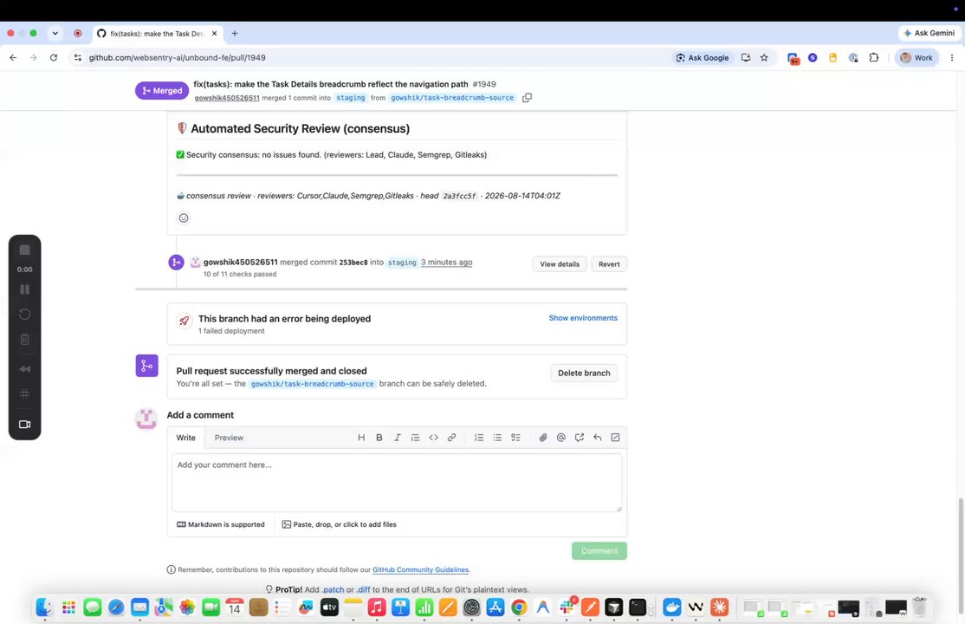Apply bold formatting in comment toolbar
This screenshot has width=965, height=624.
pos(379,438)
